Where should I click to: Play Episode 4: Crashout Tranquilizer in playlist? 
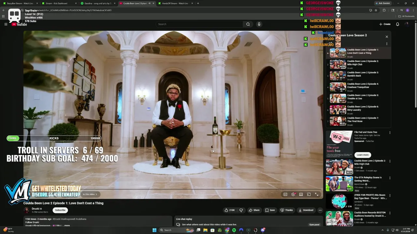click(x=358, y=87)
